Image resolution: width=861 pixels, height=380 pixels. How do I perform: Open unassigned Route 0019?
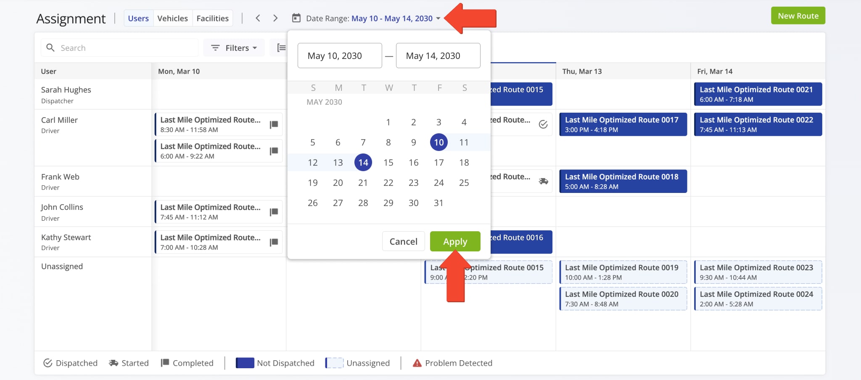tap(623, 272)
